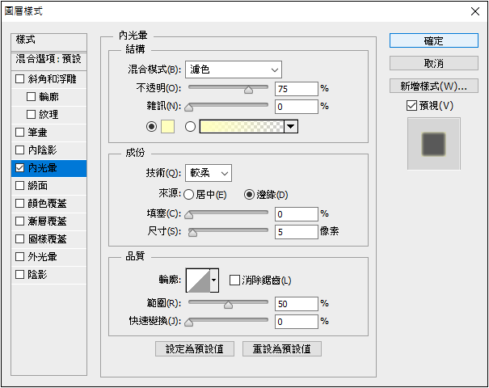The image size is (489, 388).
Task: Select 混合選項 in the styles list
Action: (x=49, y=59)
